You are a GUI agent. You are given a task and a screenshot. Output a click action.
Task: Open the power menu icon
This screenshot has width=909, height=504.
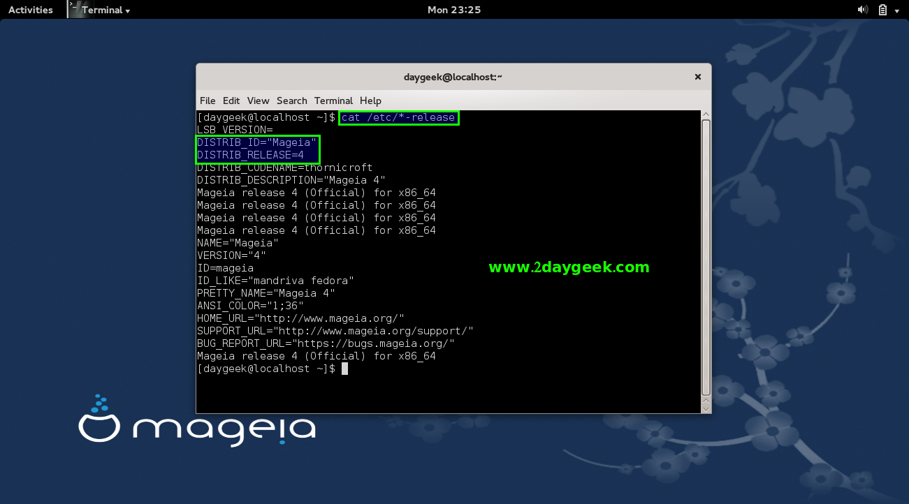897,10
